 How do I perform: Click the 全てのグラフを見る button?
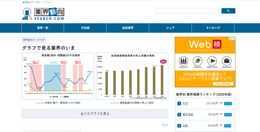(x=95, y=114)
